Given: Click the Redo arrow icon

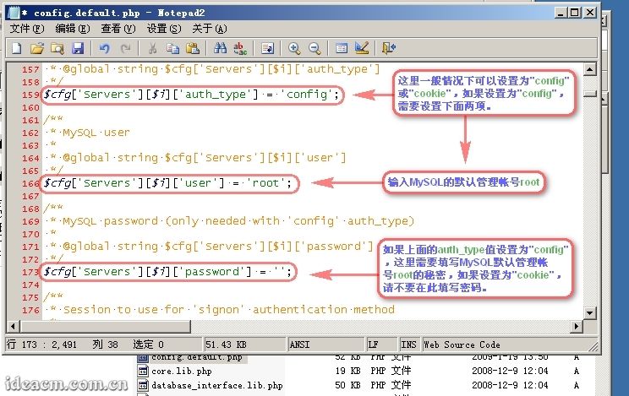Looking at the screenshot, I should [126, 48].
